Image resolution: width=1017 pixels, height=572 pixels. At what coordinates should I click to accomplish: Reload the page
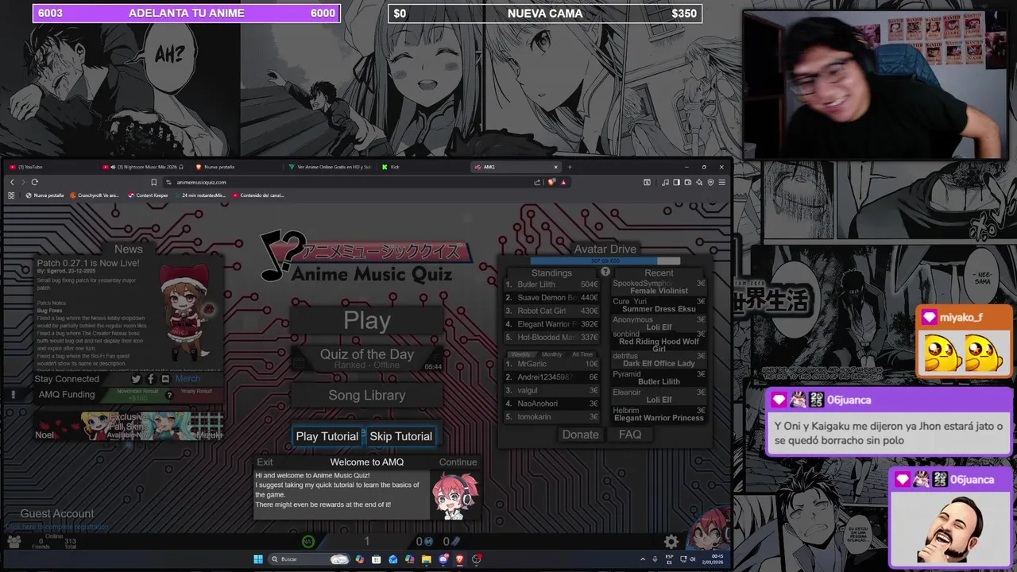click(34, 182)
